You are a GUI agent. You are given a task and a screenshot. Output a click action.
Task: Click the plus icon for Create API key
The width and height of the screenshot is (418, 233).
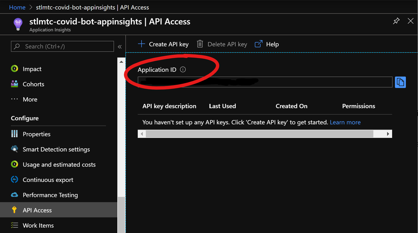141,44
